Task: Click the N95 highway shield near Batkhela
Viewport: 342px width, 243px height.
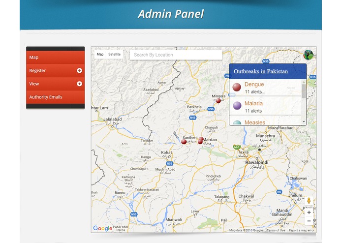Action: [211, 109]
